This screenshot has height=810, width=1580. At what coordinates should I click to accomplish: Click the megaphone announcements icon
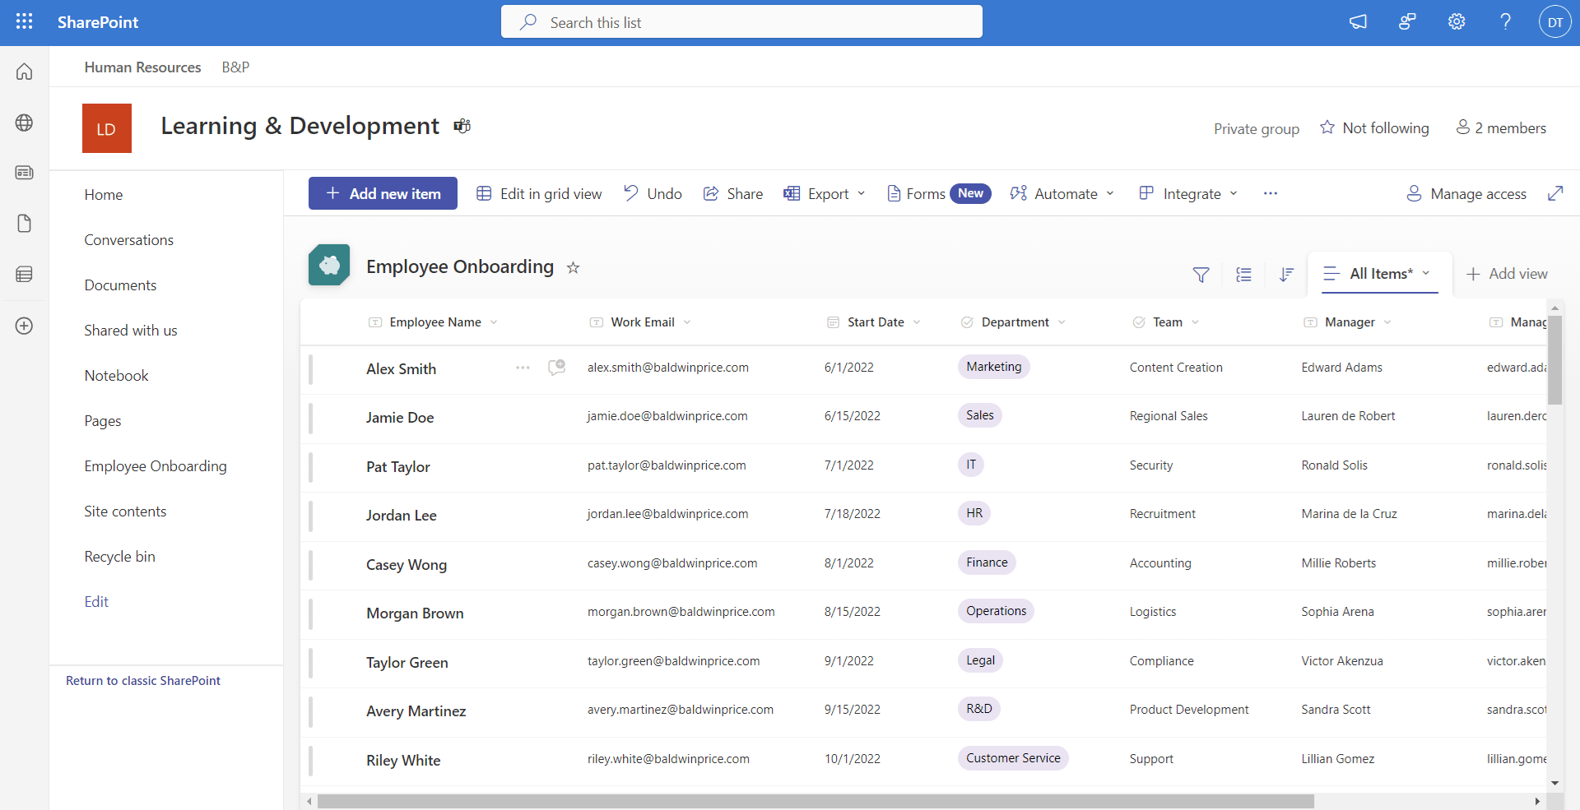pyautogui.click(x=1358, y=22)
